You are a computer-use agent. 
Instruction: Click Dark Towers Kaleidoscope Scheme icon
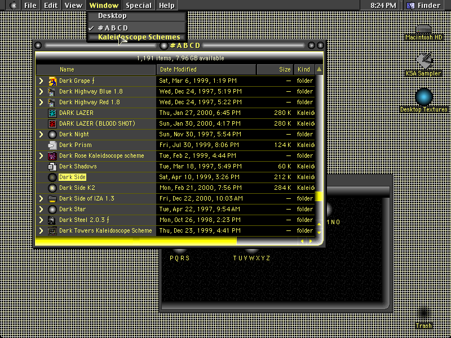click(52, 231)
